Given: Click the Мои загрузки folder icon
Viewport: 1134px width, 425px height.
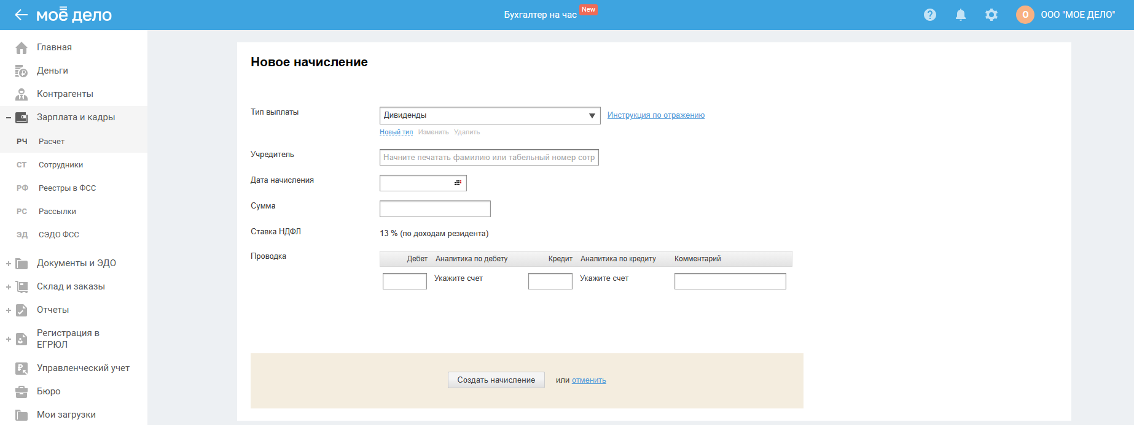Looking at the screenshot, I should click(x=22, y=415).
